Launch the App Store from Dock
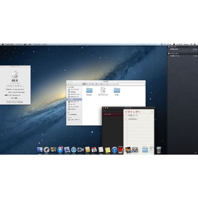Screen dimensions: 198x198 coord(60,150)
